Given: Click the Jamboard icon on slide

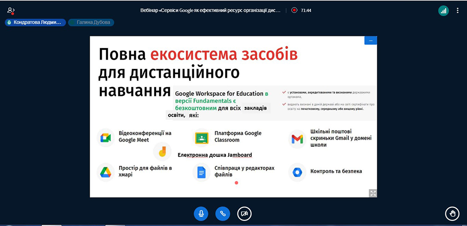Looking at the screenshot, I should (x=162, y=151).
